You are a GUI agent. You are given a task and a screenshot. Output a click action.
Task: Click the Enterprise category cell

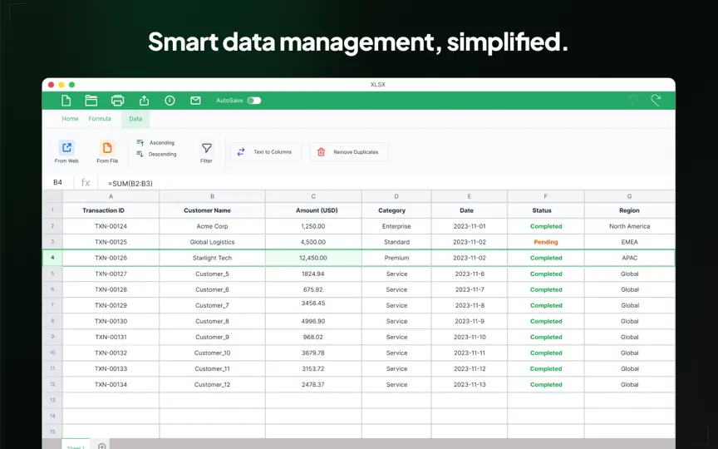pyautogui.click(x=396, y=226)
